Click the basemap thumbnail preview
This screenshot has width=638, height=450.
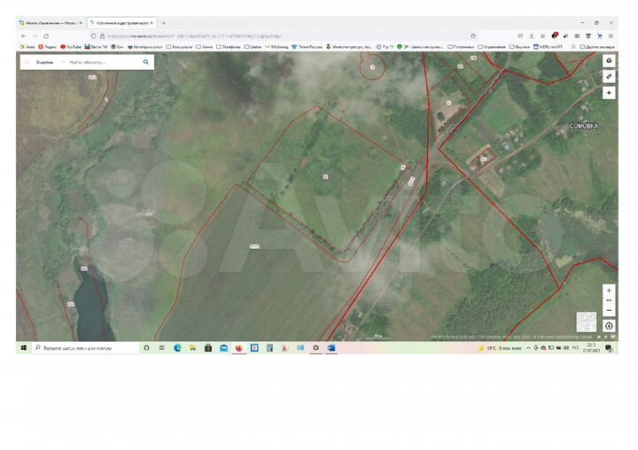[586, 322]
